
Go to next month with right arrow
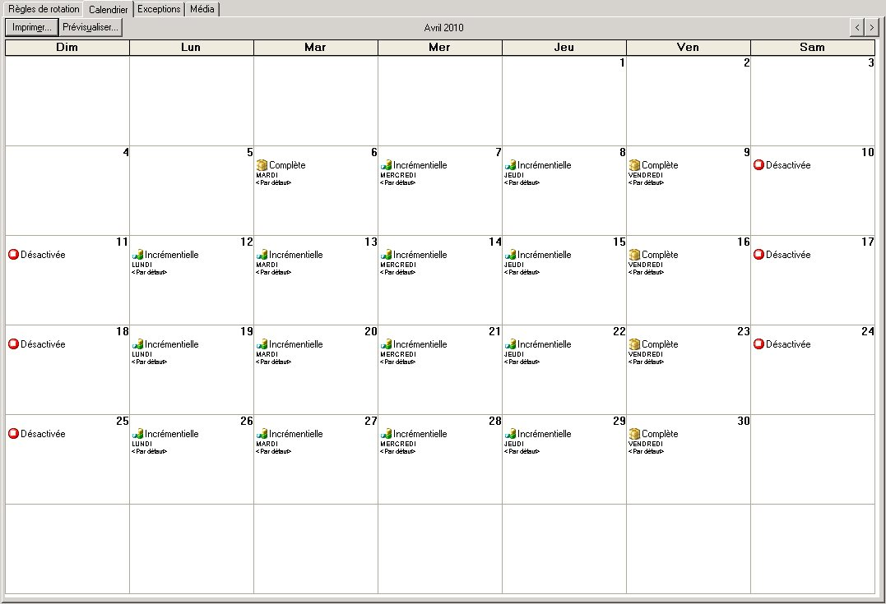872,27
